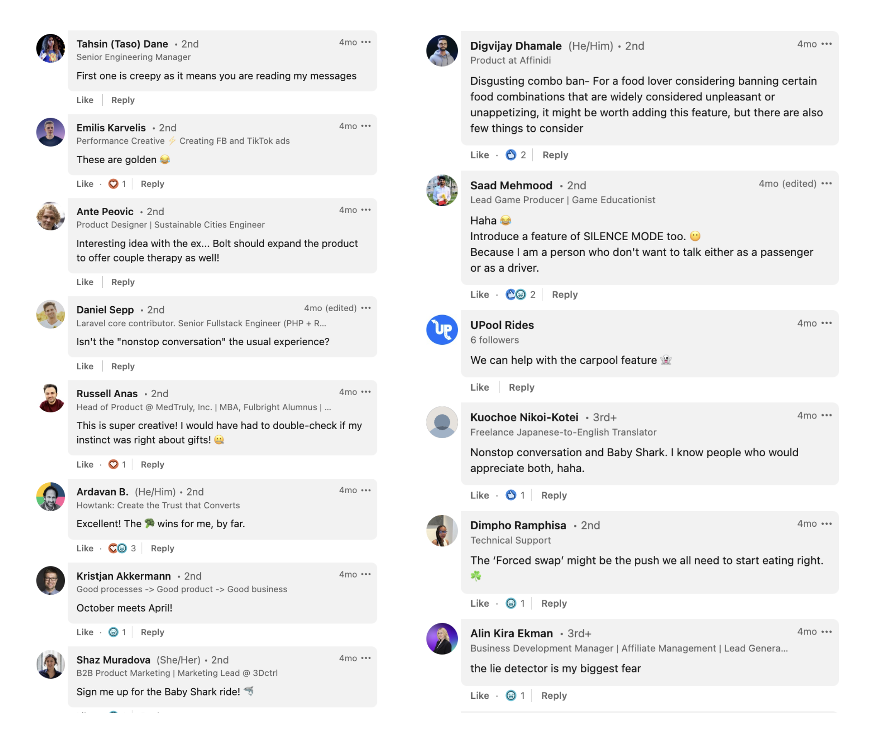
Task: Click the funny reaction on Kristjan Akkermann's comment
Action: coord(113,632)
